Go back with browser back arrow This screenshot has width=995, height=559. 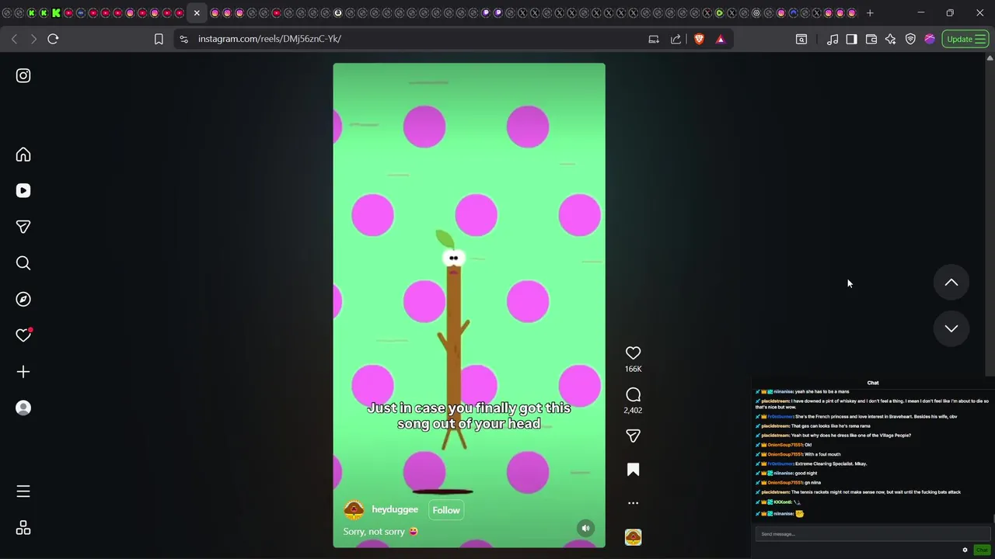click(x=14, y=39)
